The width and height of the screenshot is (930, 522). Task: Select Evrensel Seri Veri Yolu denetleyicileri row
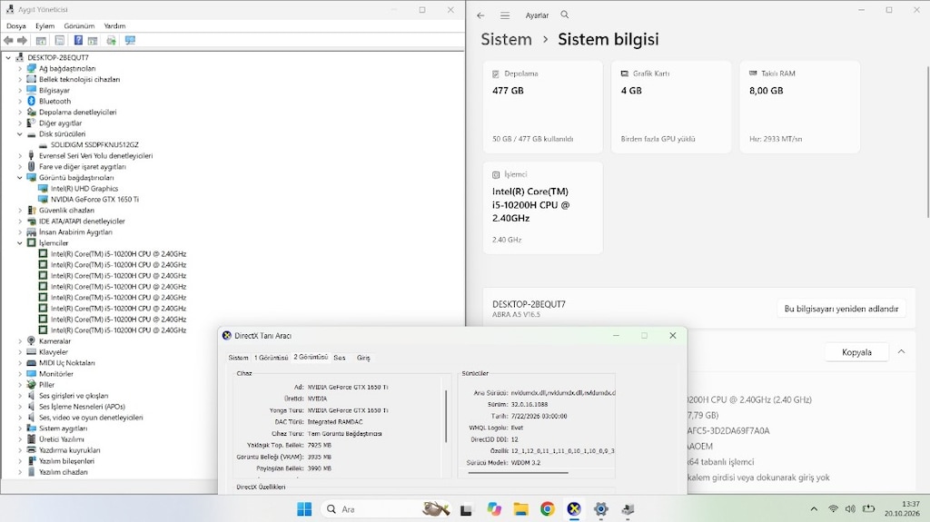coord(95,156)
